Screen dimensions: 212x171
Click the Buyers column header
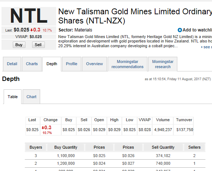(x=36, y=148)
